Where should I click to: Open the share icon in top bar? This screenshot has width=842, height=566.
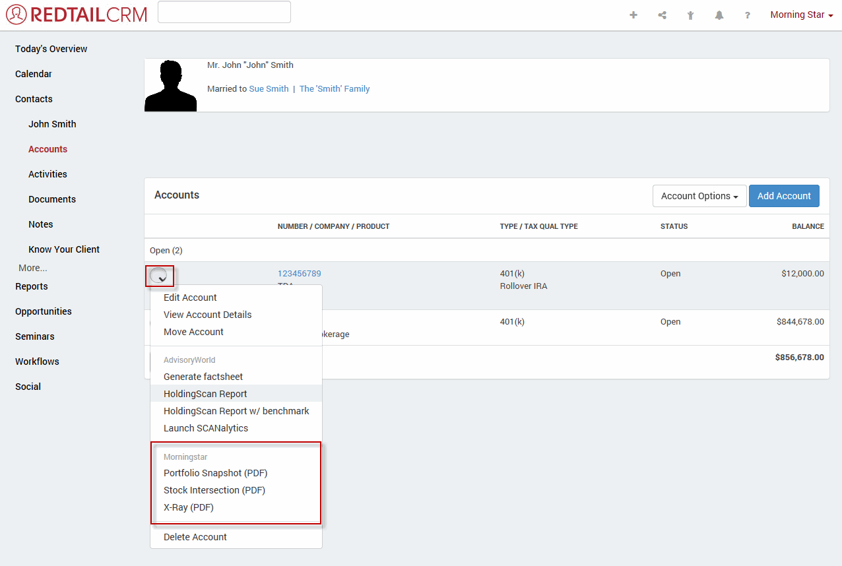coord(662,15)
